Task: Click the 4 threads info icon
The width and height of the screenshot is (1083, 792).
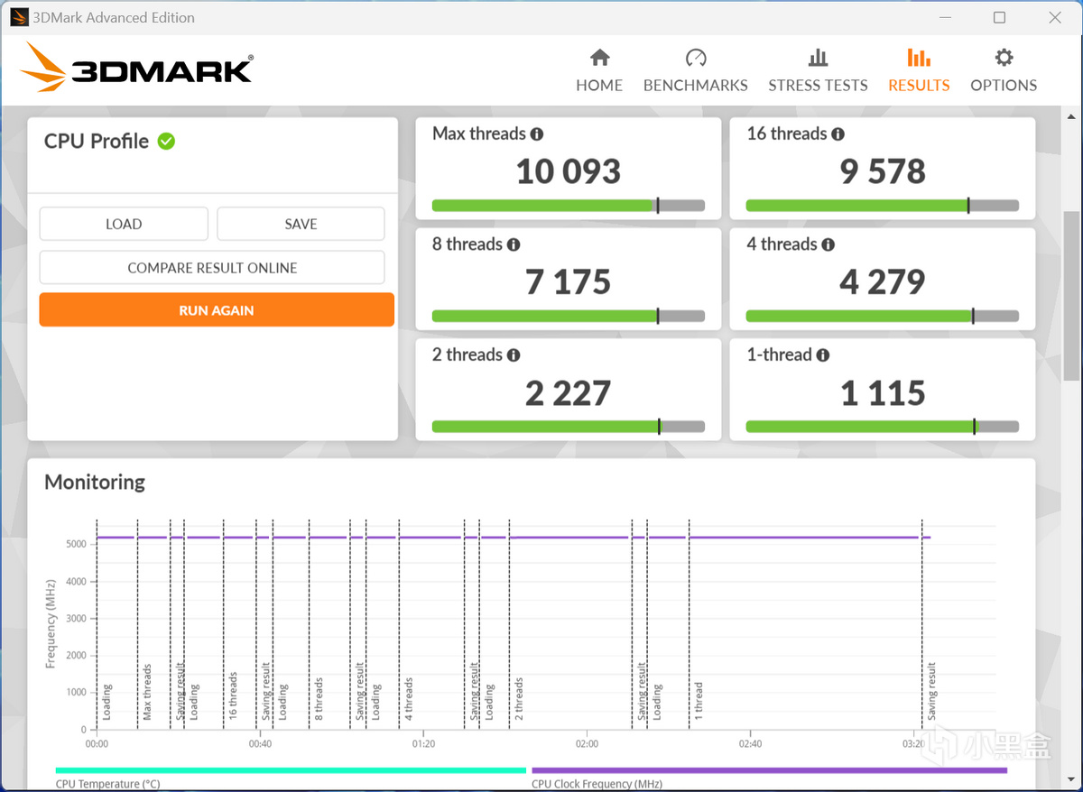Action: coord(828,245)
